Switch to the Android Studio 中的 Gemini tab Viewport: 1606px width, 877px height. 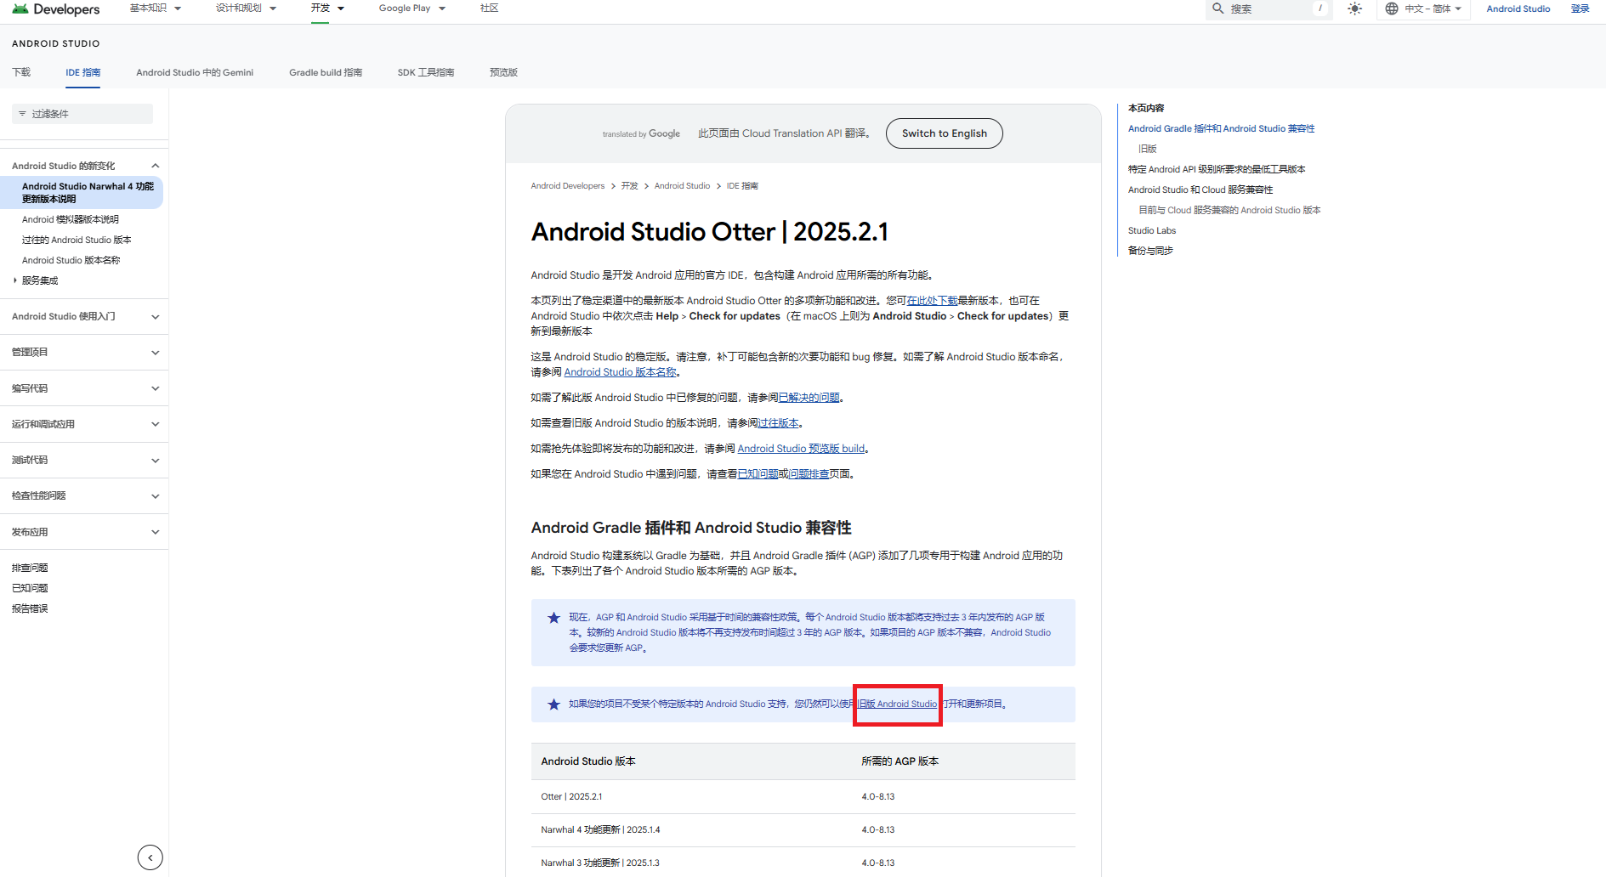[195, 72]
